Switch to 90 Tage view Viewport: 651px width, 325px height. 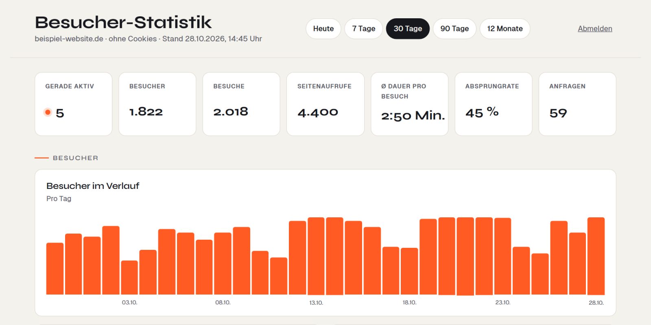pos(454,29)
